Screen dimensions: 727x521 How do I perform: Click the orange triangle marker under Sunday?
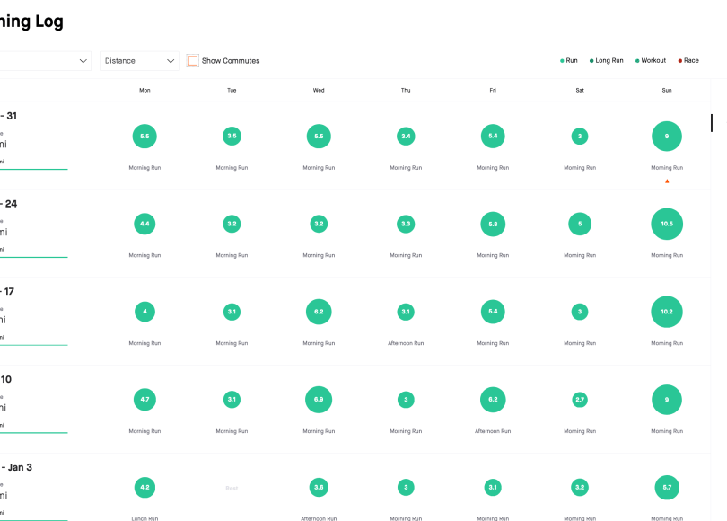point(667,181)
